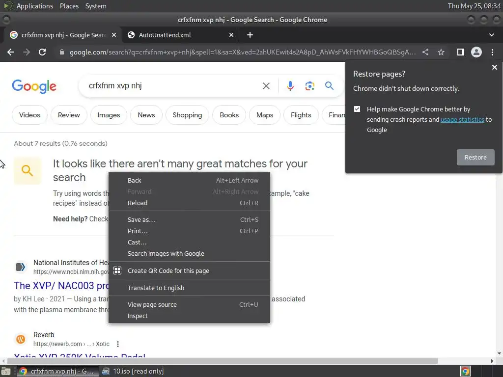Filter results by Books
This screenshot has width=503, height=377.
coord(229,115)
